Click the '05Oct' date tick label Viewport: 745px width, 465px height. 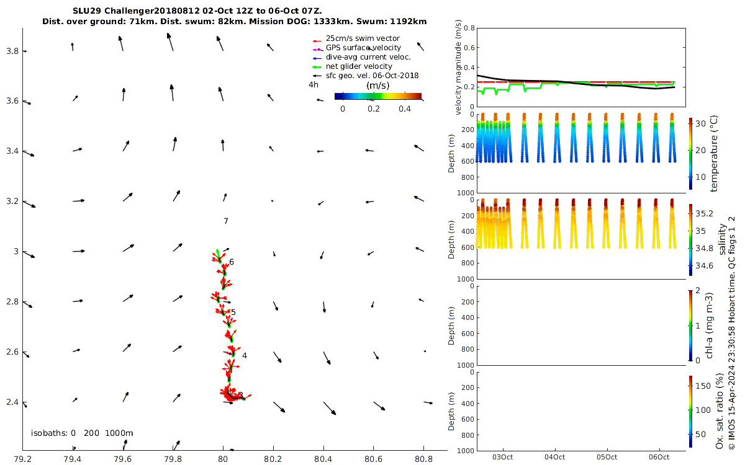click(x=607, y=458)
